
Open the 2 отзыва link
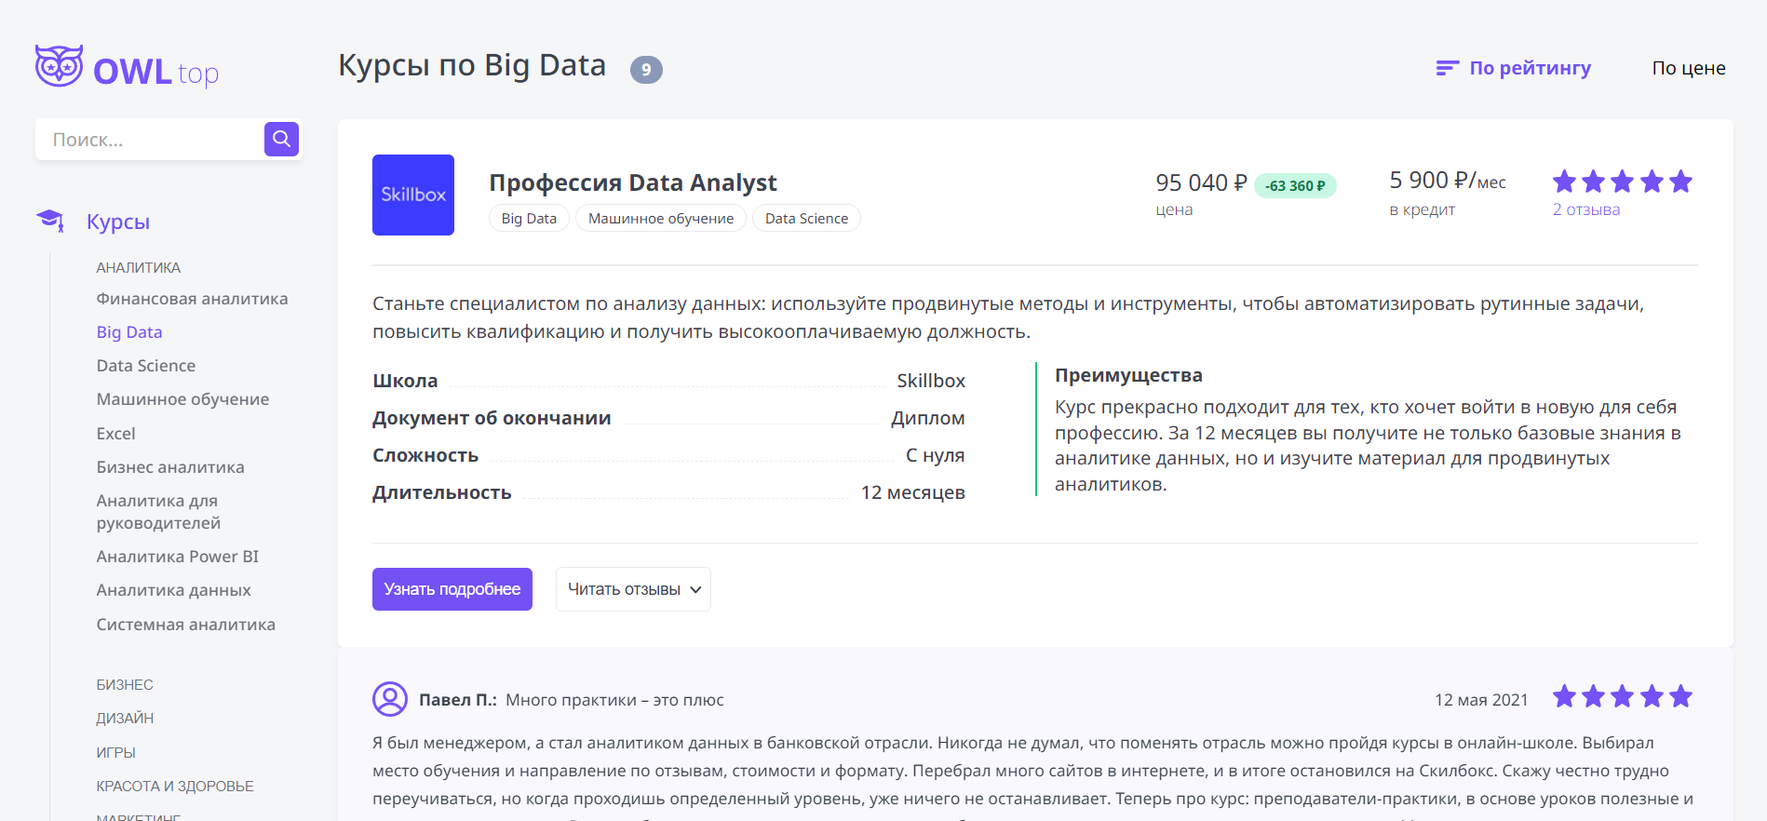pyautogui.click(x=1585, y=209)
